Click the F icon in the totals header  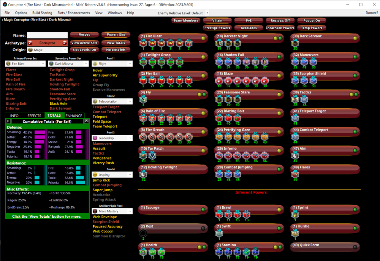(8, 121)
